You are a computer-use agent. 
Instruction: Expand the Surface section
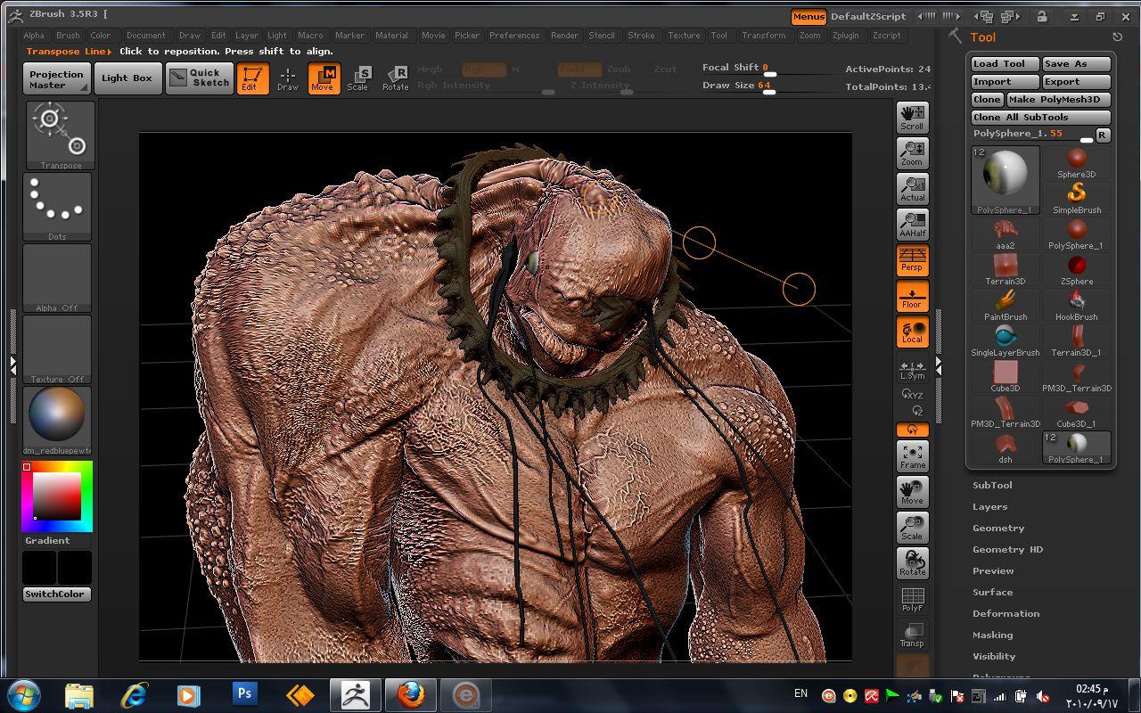point(992,592)
